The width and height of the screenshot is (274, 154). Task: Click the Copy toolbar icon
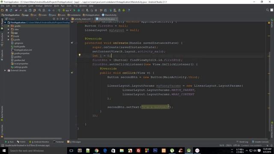(x=30, y=10)
